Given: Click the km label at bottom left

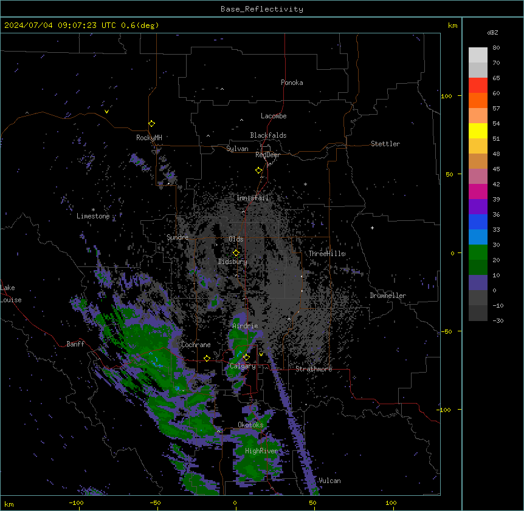Looking at the screenshot, I should pos(9,504).
